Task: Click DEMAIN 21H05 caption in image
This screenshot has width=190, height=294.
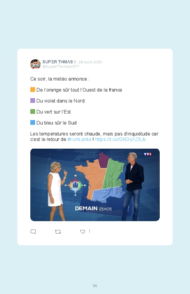Action: 94,208
